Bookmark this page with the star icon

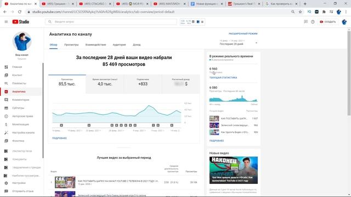point(300,12)
